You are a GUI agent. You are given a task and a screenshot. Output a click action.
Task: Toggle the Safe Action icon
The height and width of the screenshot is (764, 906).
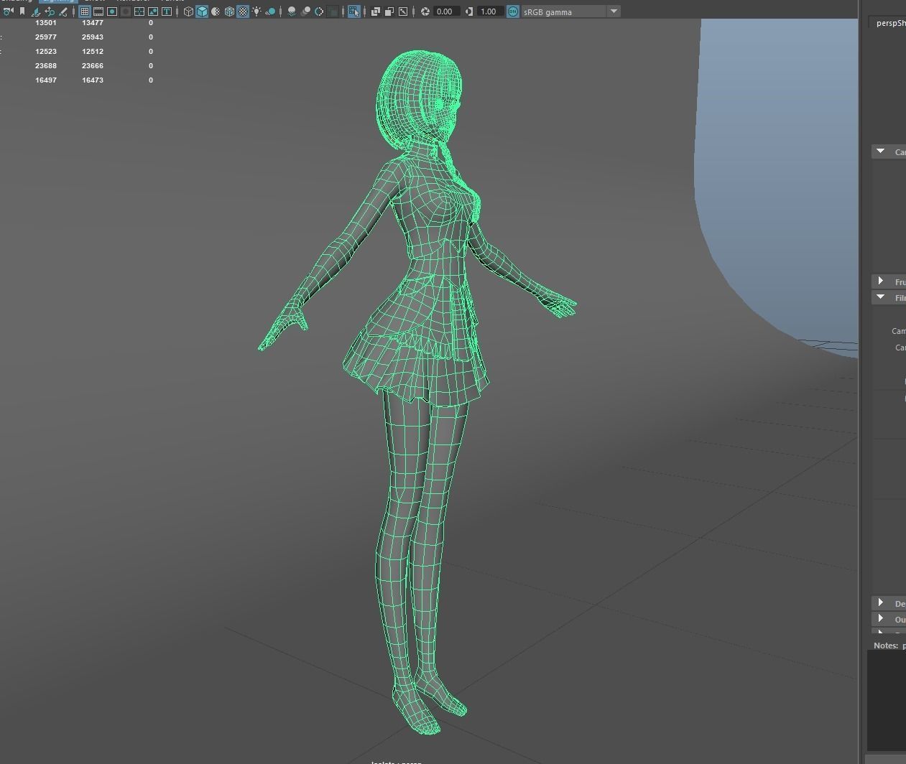tap(153, 11)
